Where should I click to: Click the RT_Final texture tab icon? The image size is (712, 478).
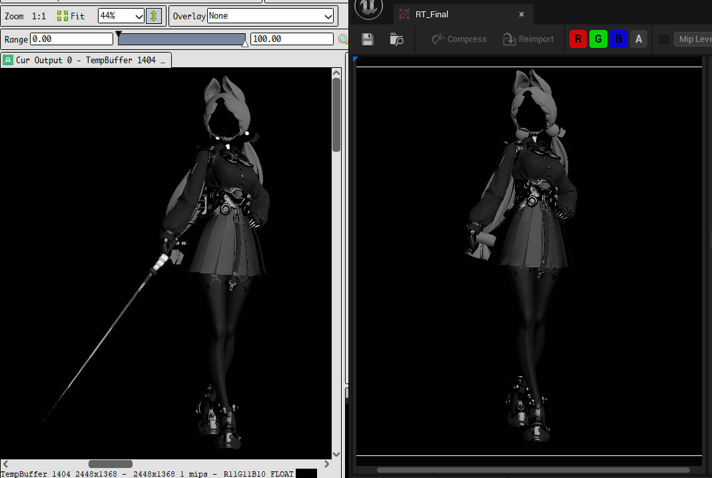404,14
